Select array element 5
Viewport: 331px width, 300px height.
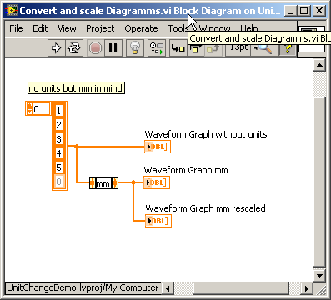(59, 167)
